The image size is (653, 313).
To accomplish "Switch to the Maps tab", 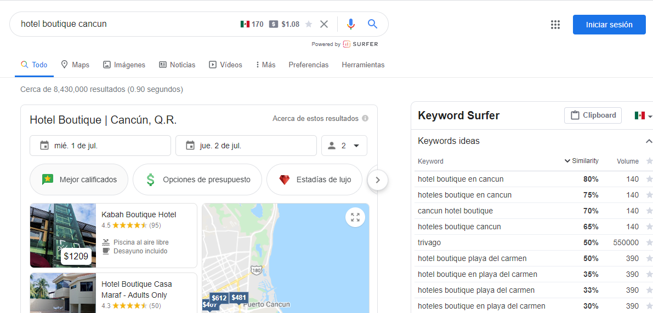I will click(x=75, y=65).
